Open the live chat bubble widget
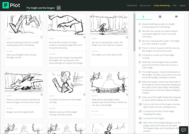This screenshot has height=134, width=189. pyautogui.click(x=184, y=130)
